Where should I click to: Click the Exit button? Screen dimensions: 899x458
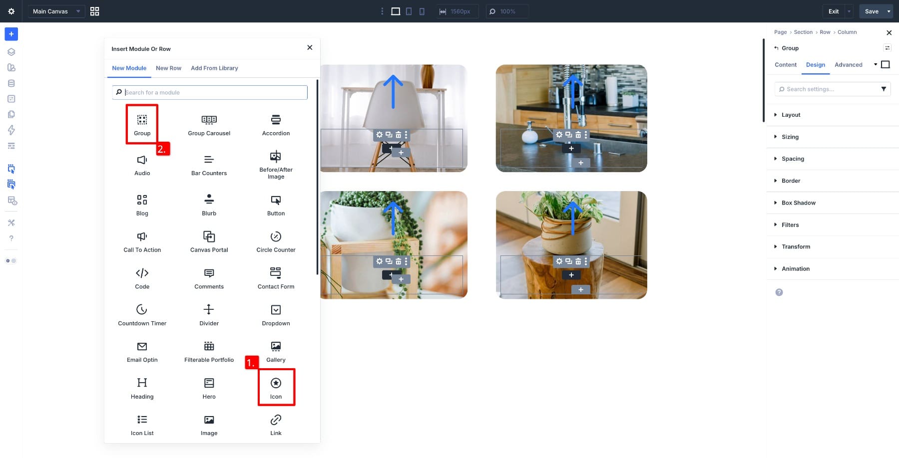point(833,11)
